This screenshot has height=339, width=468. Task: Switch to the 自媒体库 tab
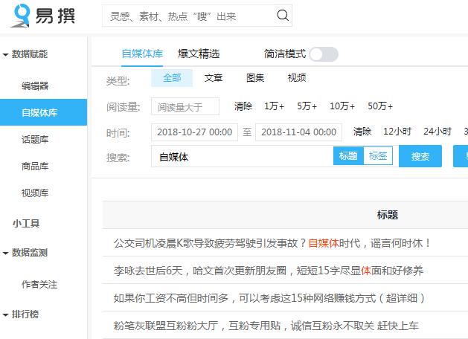click(142, 54)
